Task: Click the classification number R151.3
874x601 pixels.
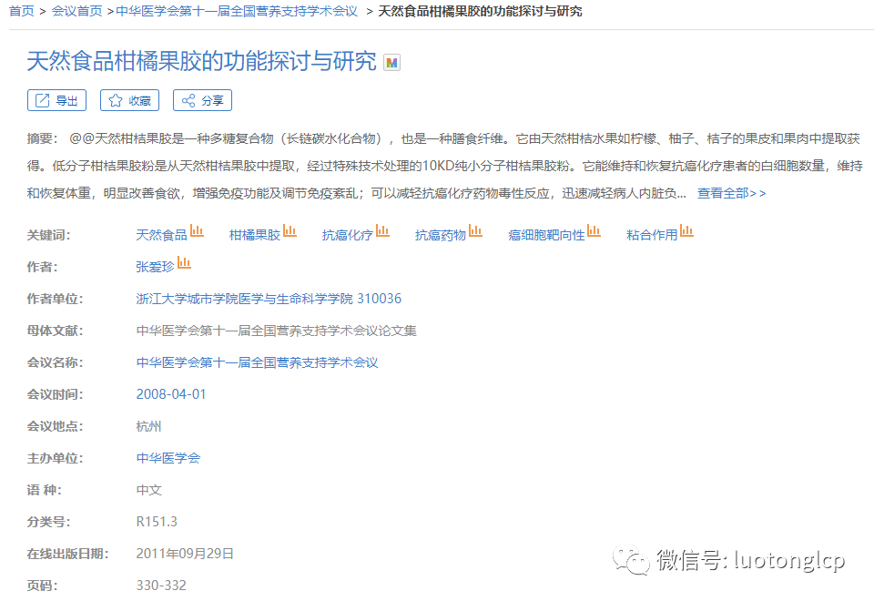Action: coord(157,522)
